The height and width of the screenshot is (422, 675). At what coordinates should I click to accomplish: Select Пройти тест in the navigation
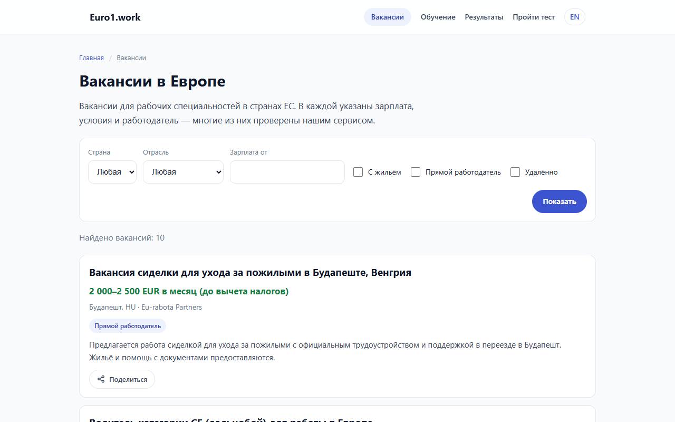(534, 17)
